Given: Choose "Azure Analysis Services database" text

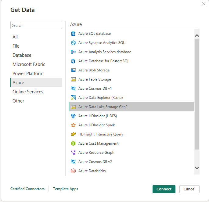Looking at the screenshot, I should (105, 52).
